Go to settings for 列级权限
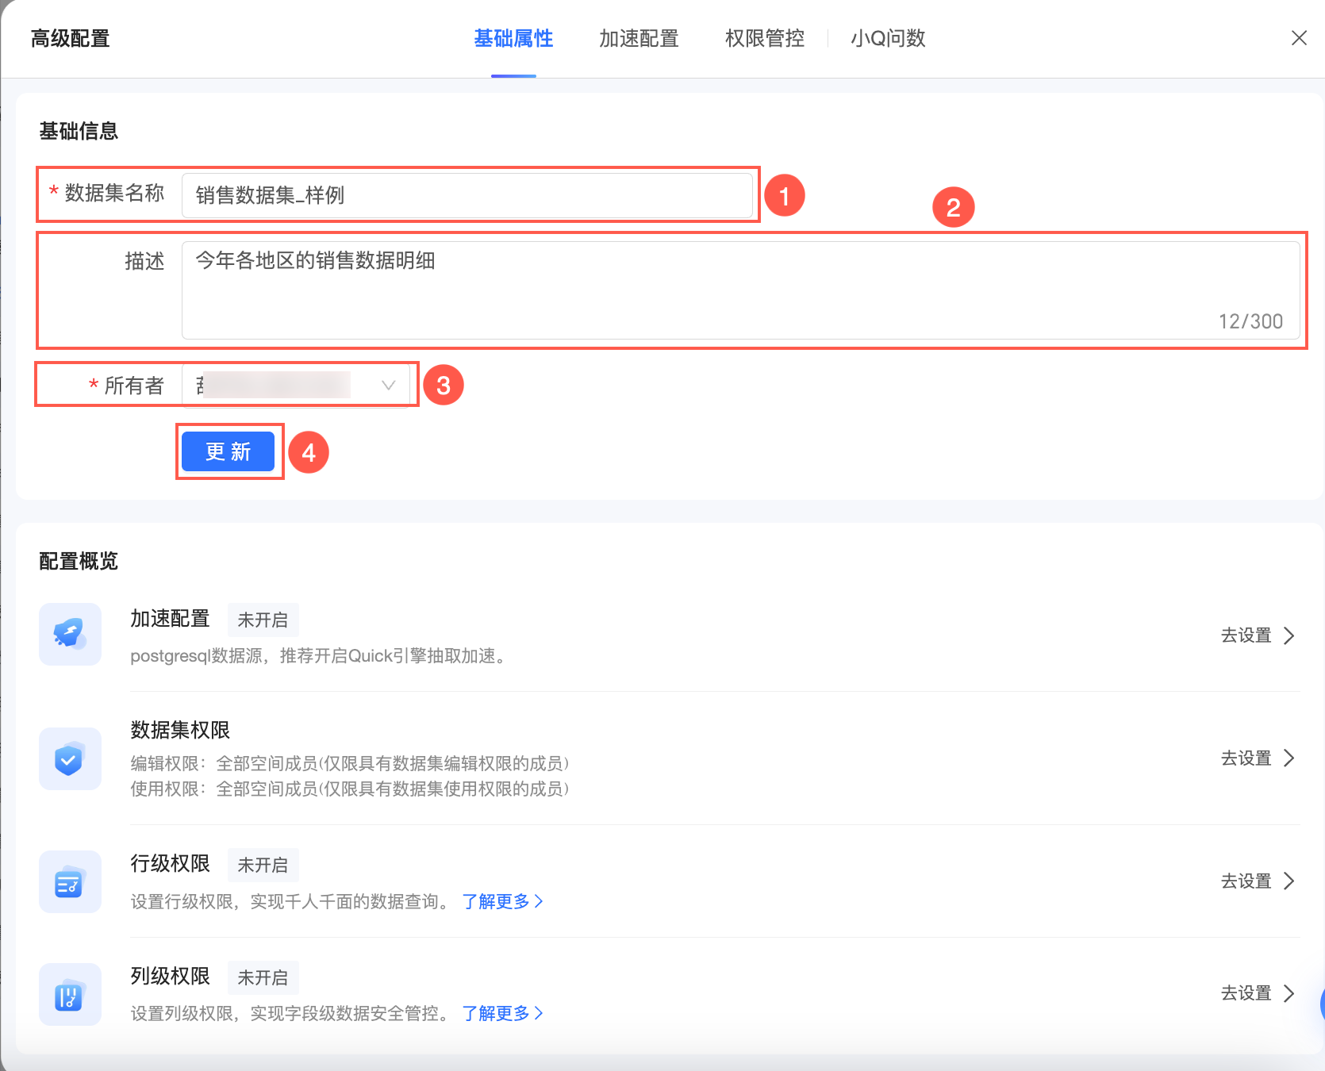Viewport: 1325px width, 1071px height. pyautogui.click(x=1258, y=993)
